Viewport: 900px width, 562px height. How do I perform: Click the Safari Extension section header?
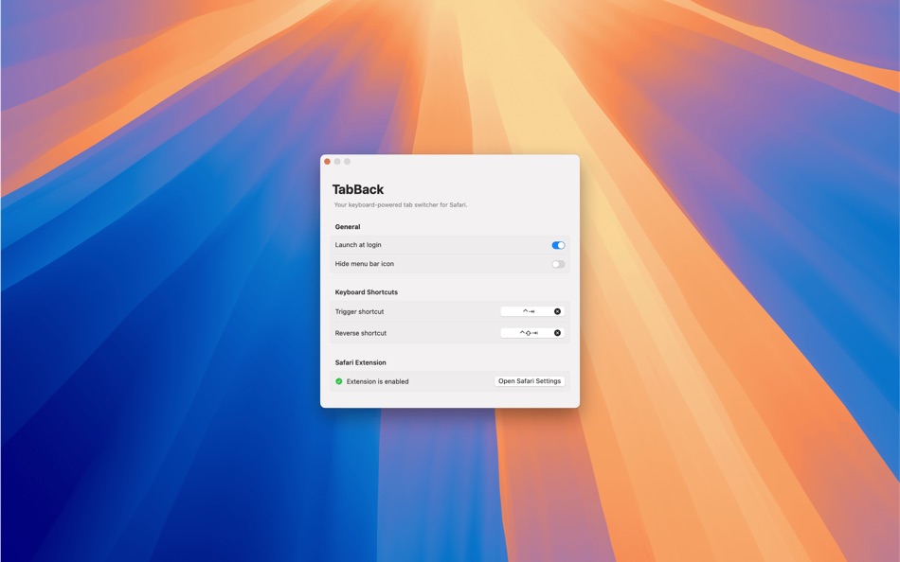pos(360,363)
